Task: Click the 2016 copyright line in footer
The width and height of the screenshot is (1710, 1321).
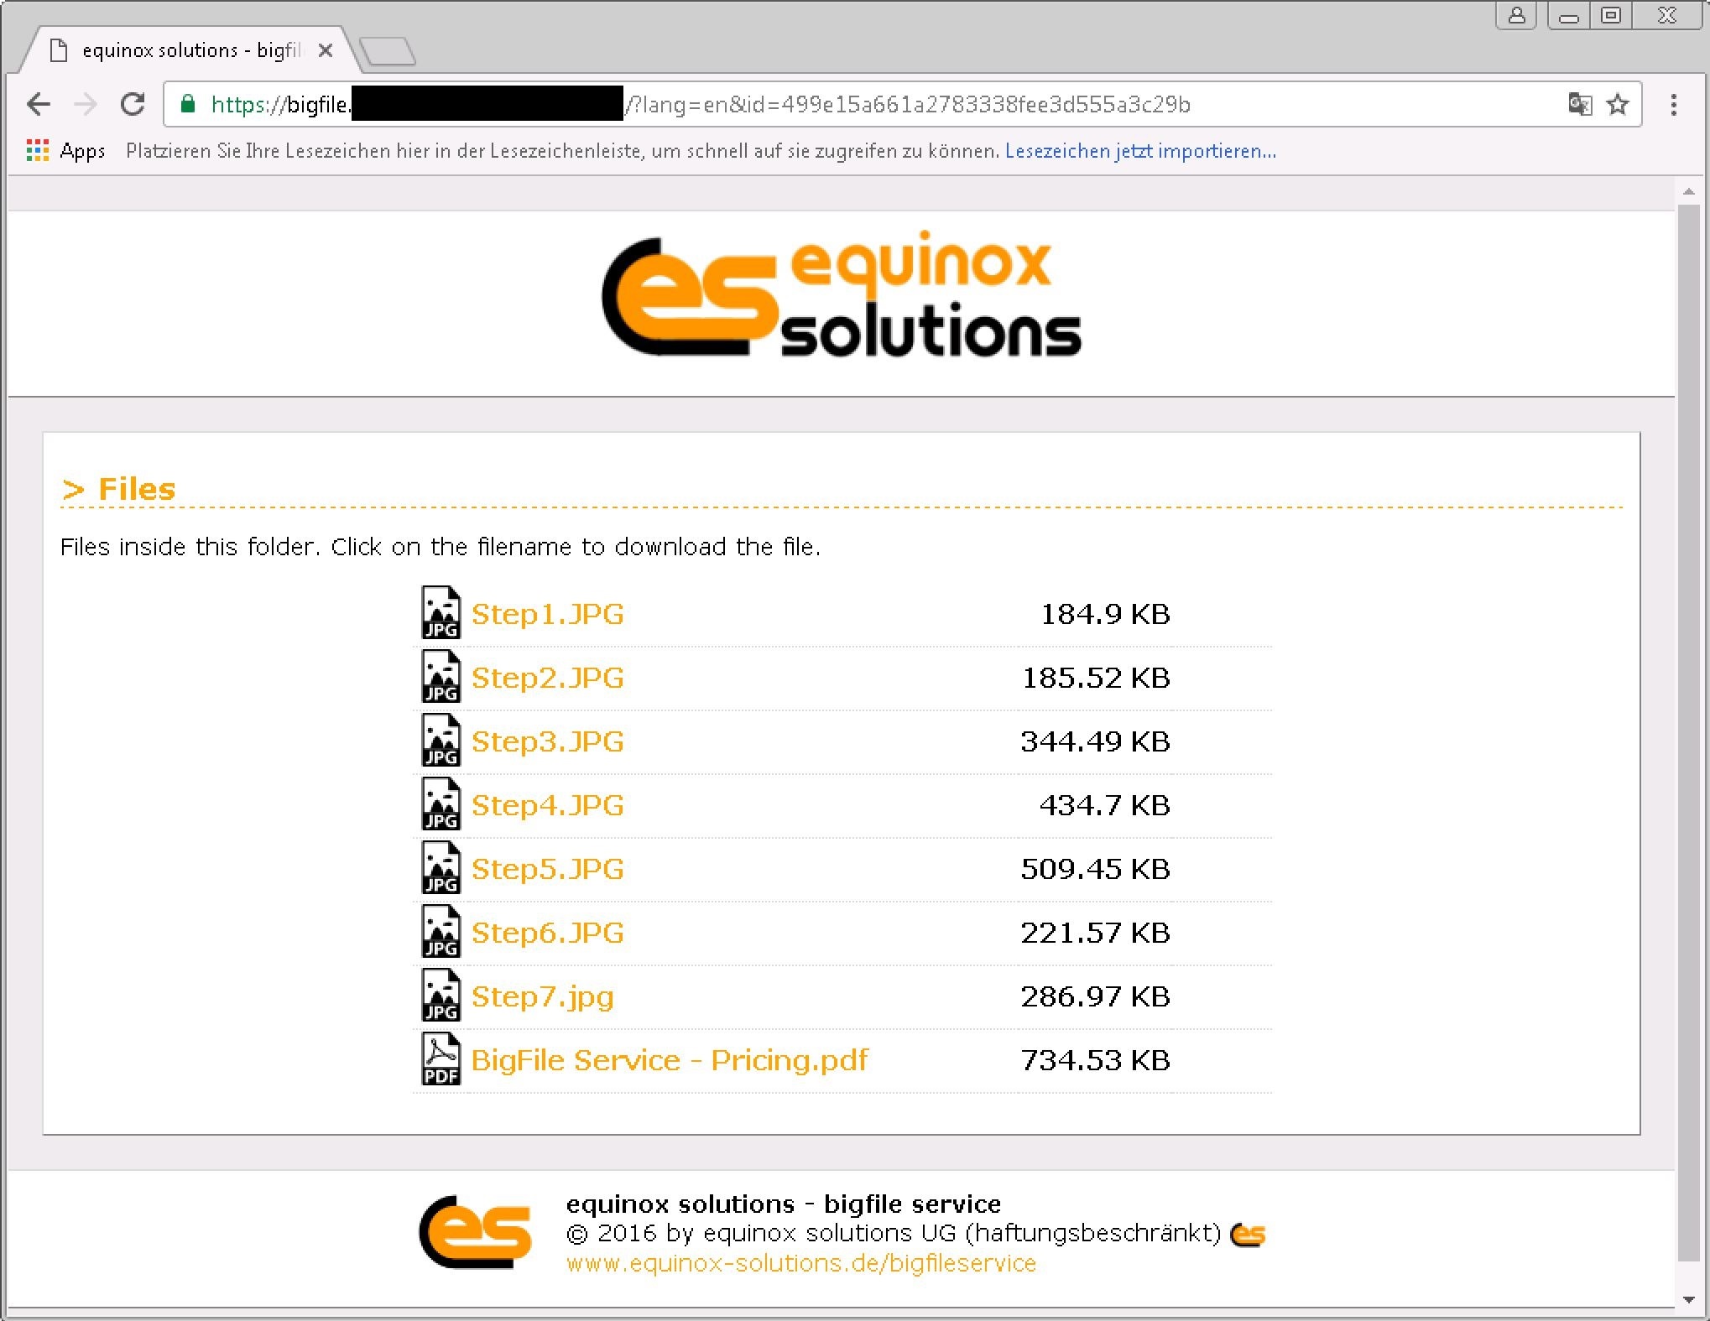Action: point(894,1233)
